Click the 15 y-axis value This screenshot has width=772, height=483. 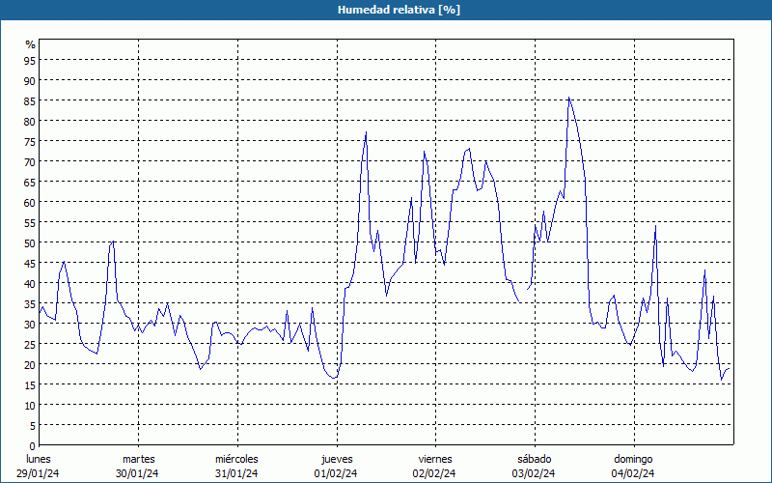pyautogui.click(x=30, y=384)
